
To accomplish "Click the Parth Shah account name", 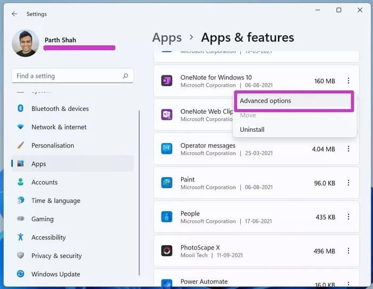I will (60, 40).
